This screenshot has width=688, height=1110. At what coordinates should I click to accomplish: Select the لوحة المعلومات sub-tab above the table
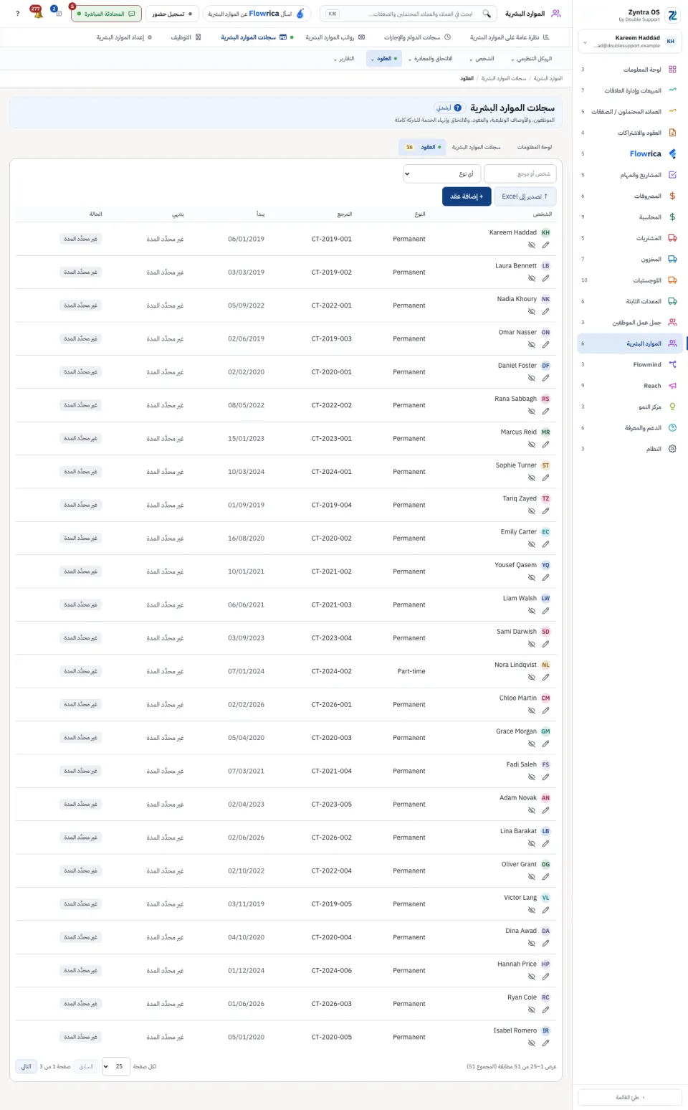pos(535,147)
